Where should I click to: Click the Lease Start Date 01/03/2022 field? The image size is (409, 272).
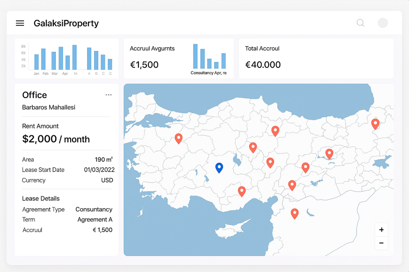pos(99,170)
